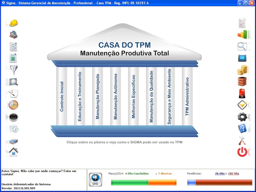Maximize the Sigma window
This screenshot has width=256, height=192.
pos(246,3)
